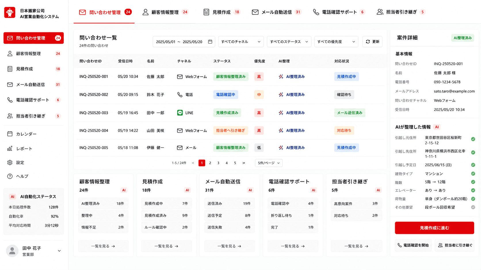This screenshot has height=270, width=481.
Task: Click the green check next to 建物タイプ
Action: (473, 174)
